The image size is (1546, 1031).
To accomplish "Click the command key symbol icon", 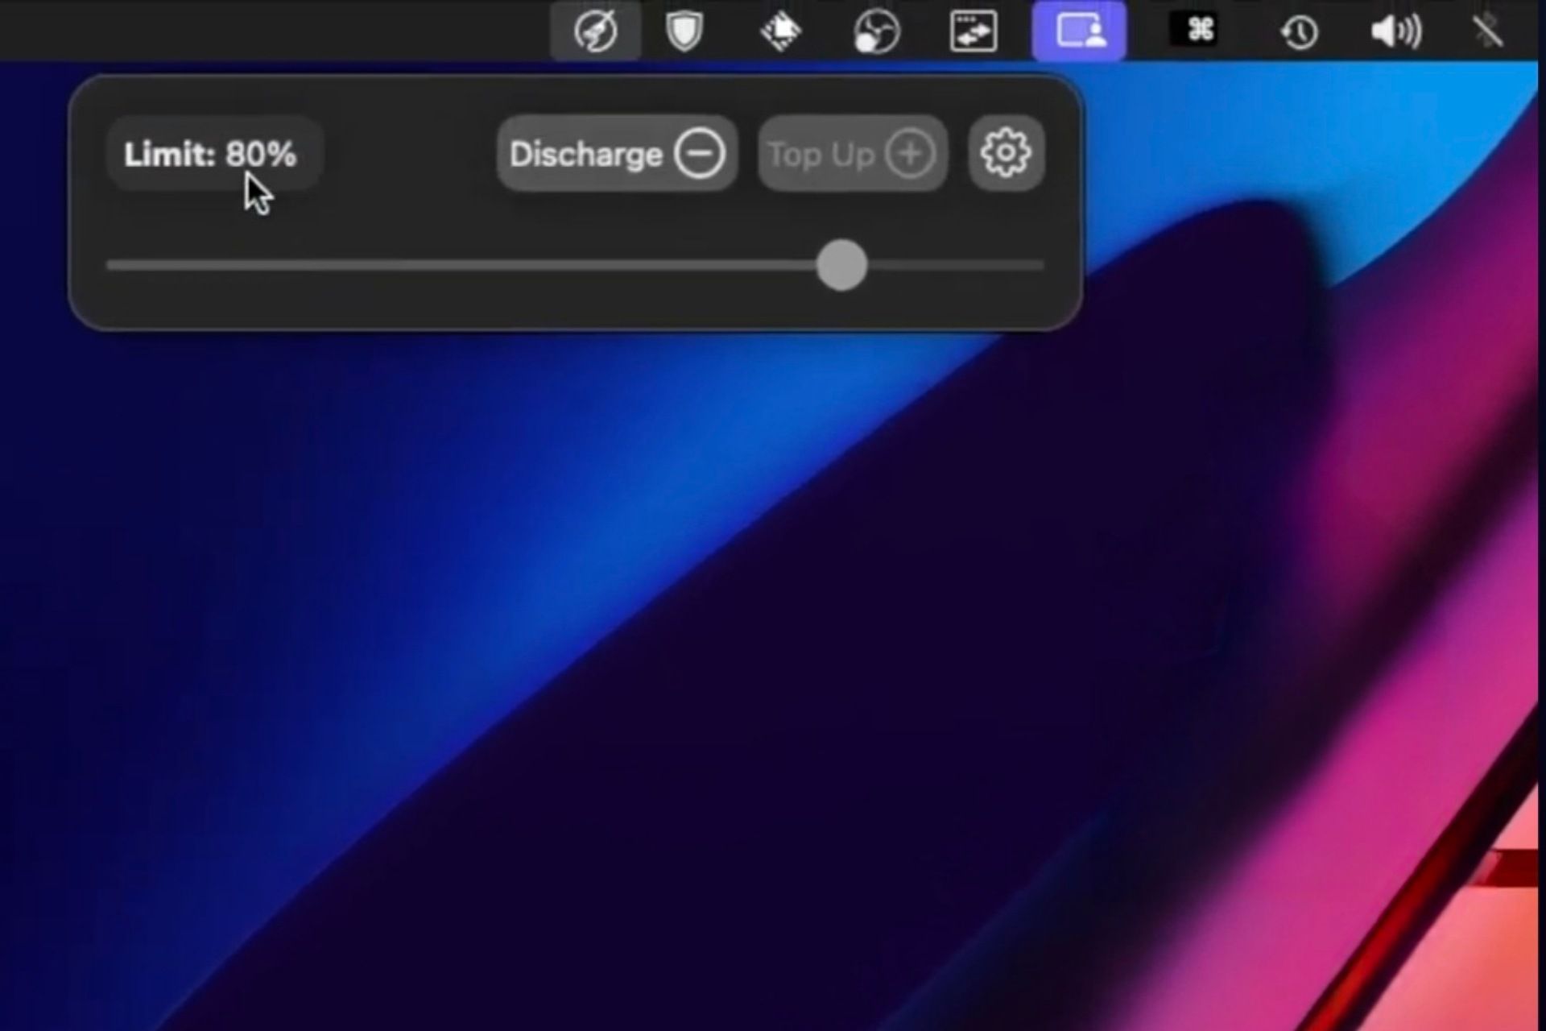I will click(x=1193, y=31).
